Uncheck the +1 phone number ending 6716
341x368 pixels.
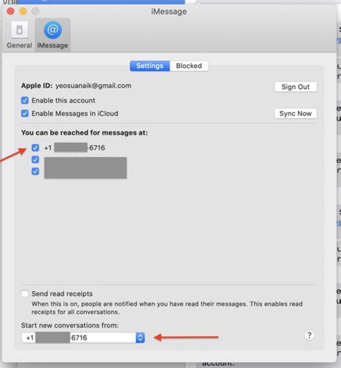point(35,148)
